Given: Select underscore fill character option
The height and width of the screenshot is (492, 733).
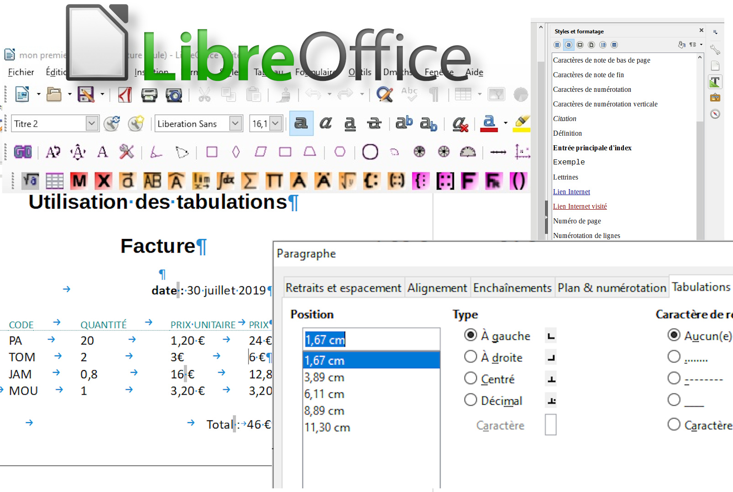Looking at the screenshot, I should click(x=686, y=400).
